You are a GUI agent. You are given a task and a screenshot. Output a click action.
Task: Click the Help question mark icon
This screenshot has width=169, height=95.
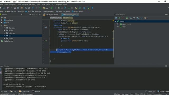point(92,8)
